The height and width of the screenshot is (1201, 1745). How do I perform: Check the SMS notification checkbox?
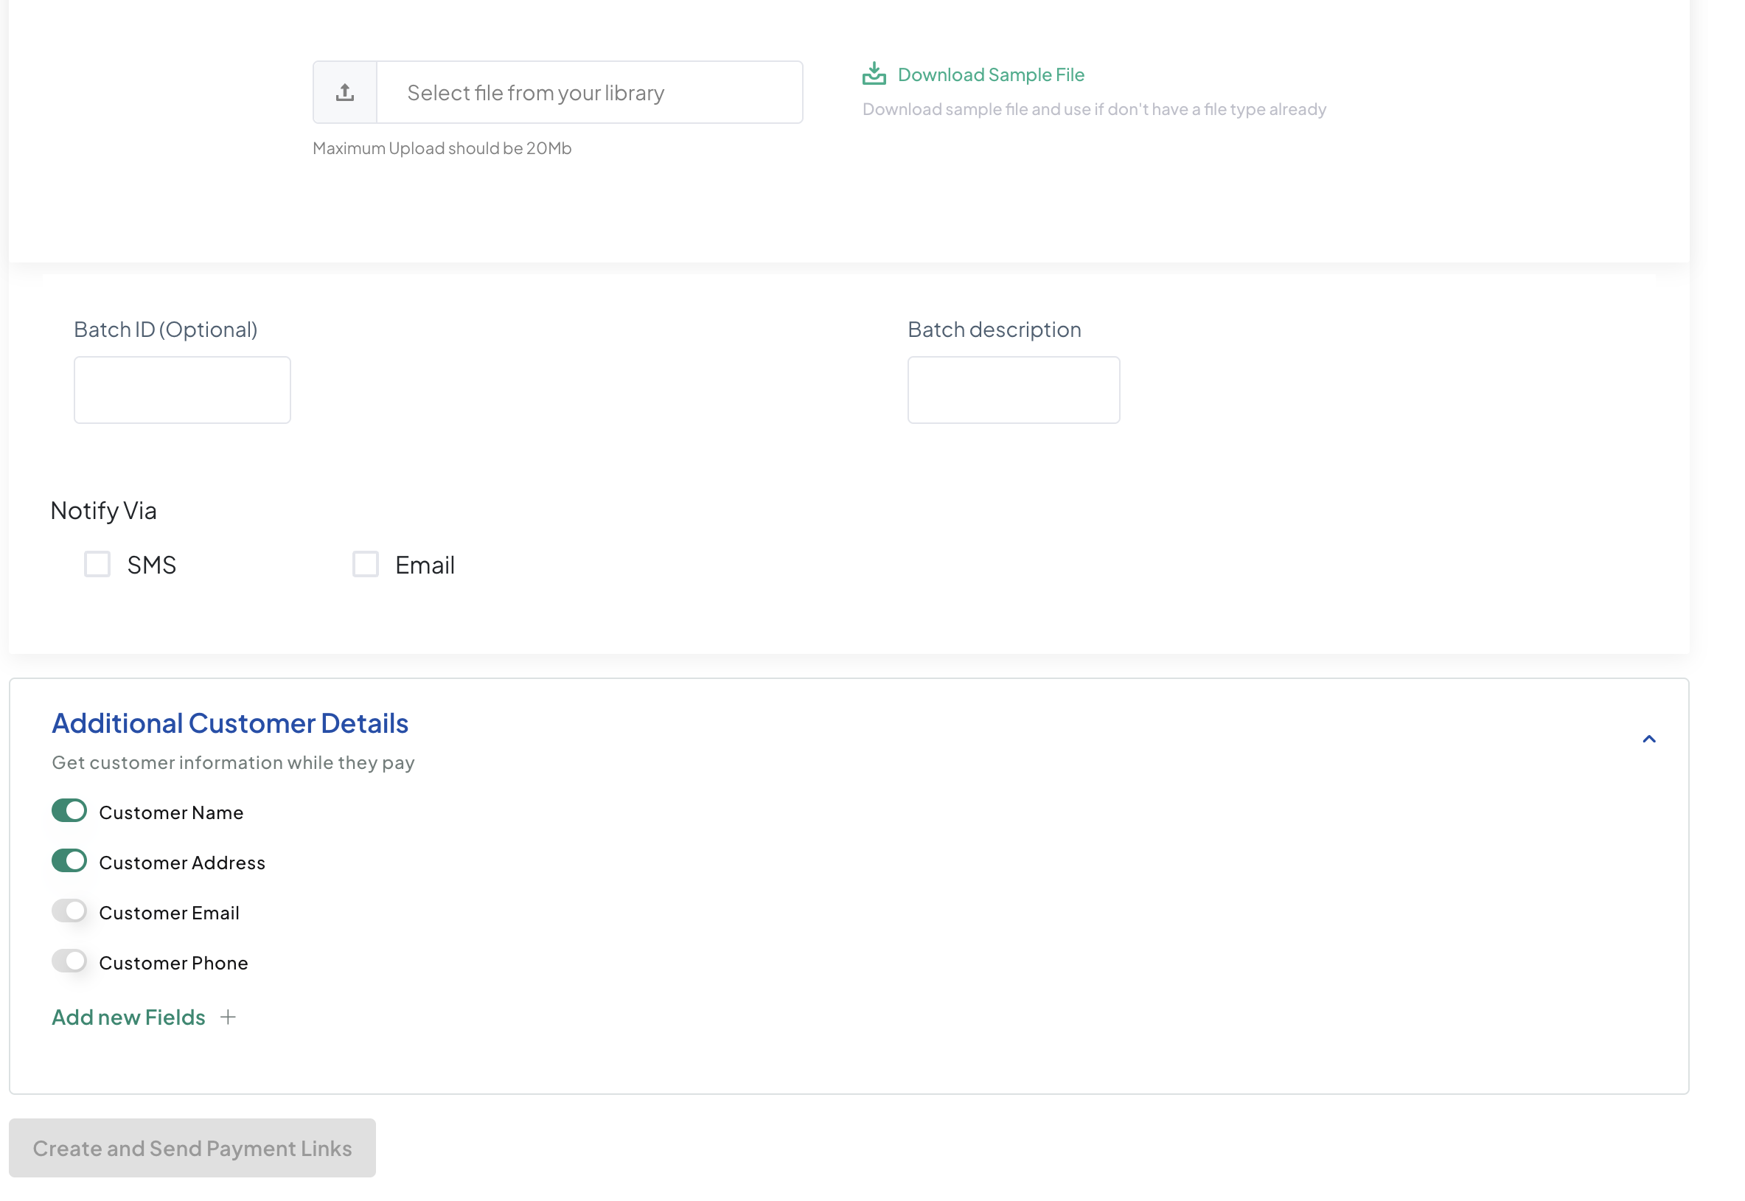coord(97,563)
